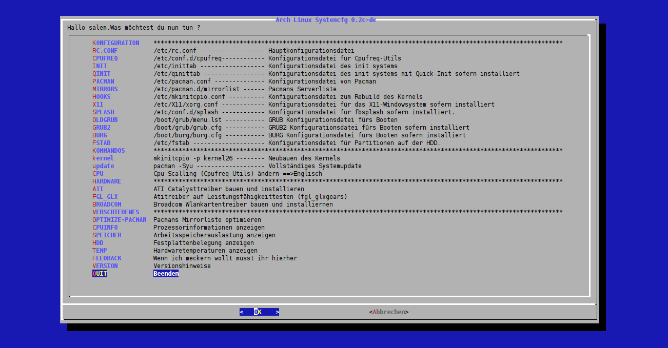Select the TEMP hardware temperature entry

click(x=100, y=251)
